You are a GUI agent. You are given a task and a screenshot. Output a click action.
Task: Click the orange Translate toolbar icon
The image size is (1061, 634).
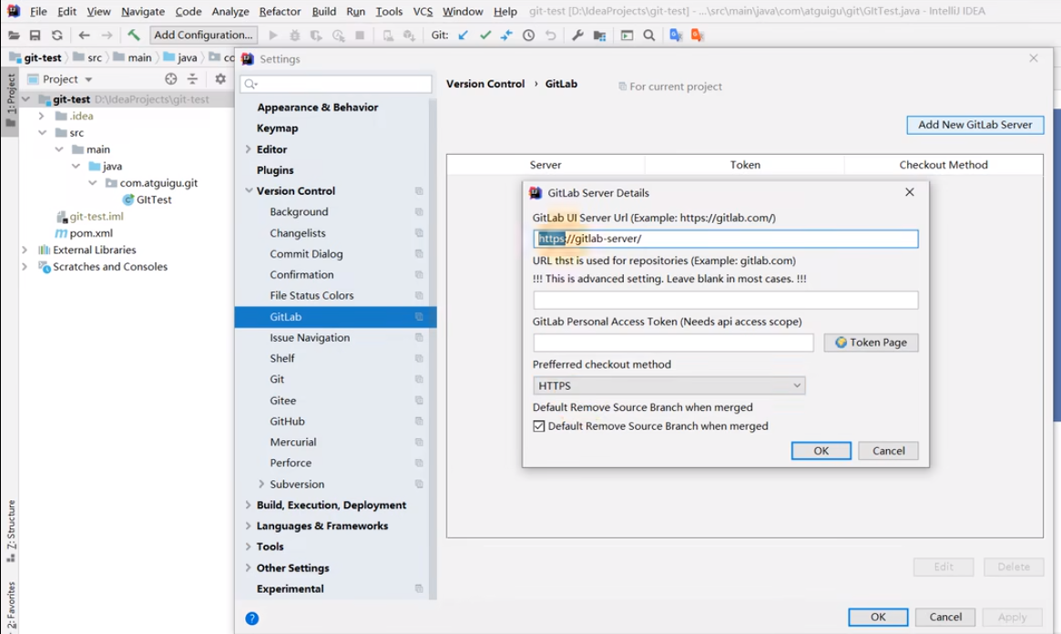(x=698, y=36)
